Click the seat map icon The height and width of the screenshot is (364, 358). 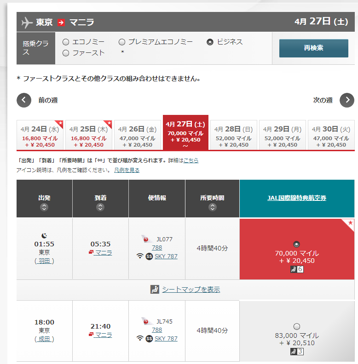pyautogui.click(x=155, y=290)
